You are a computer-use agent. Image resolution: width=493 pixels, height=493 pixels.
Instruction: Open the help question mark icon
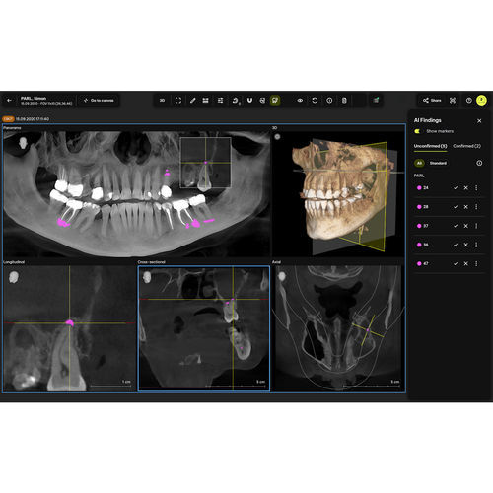click(x=469, y=101)
